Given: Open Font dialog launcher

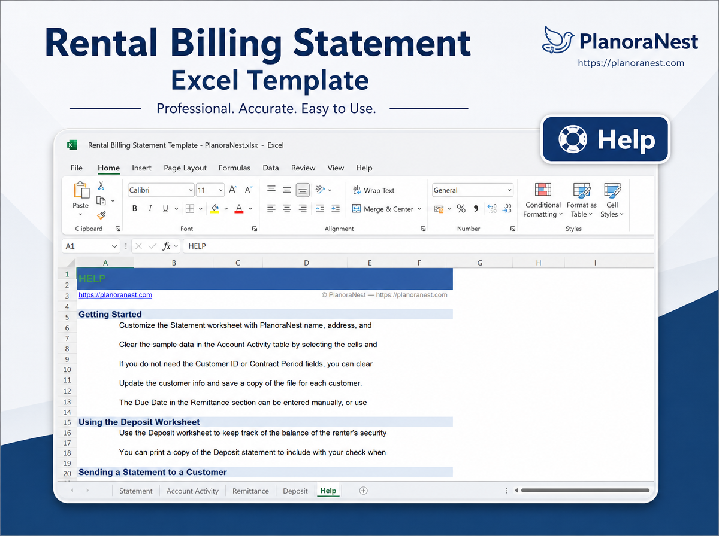Looking at the screenshot, I should click(x=255, y=229).
